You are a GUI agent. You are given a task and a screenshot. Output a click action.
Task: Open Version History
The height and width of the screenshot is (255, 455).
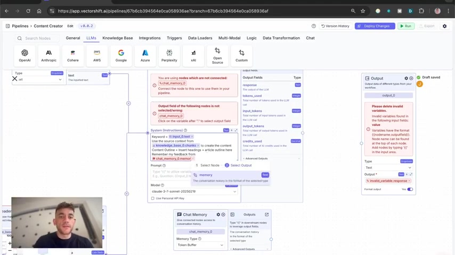point(335,26)
